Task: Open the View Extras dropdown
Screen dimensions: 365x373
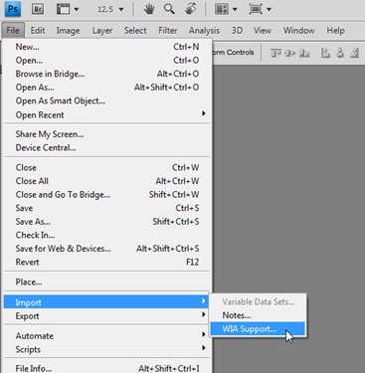Action: pyautogui.click(x=67, y=9)
